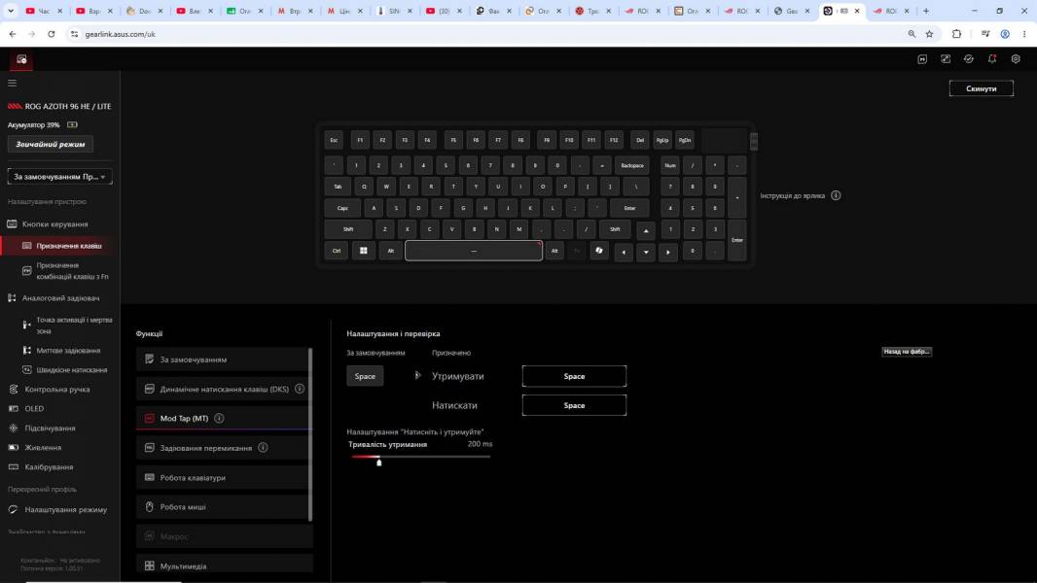
Task: Go back in browser history
Action: (13, 34)
